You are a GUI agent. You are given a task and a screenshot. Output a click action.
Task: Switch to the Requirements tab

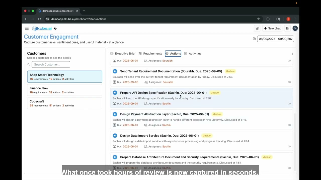coord(150,53)
